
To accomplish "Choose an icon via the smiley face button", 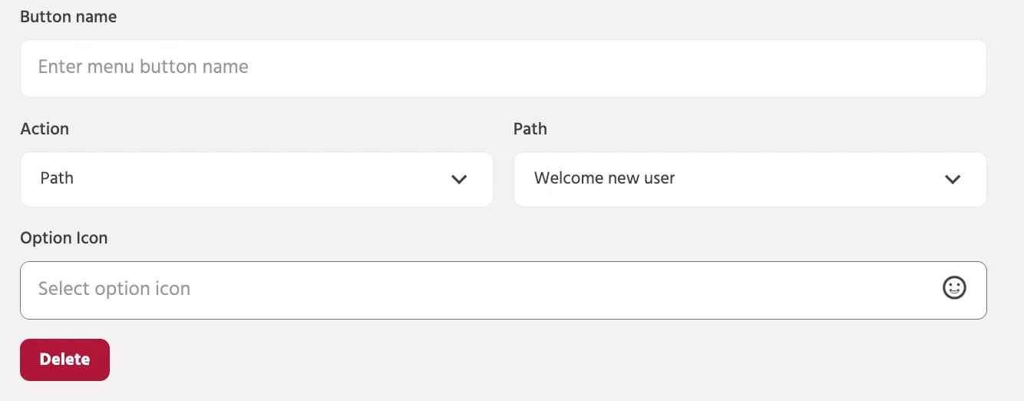I will (x=954, y=288).
